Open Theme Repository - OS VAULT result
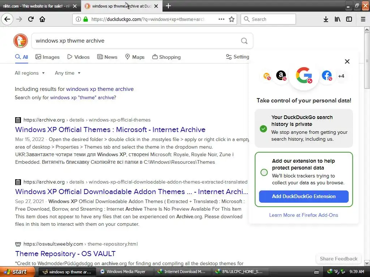This screenshot has height=277, width=370. pos(65,254)
